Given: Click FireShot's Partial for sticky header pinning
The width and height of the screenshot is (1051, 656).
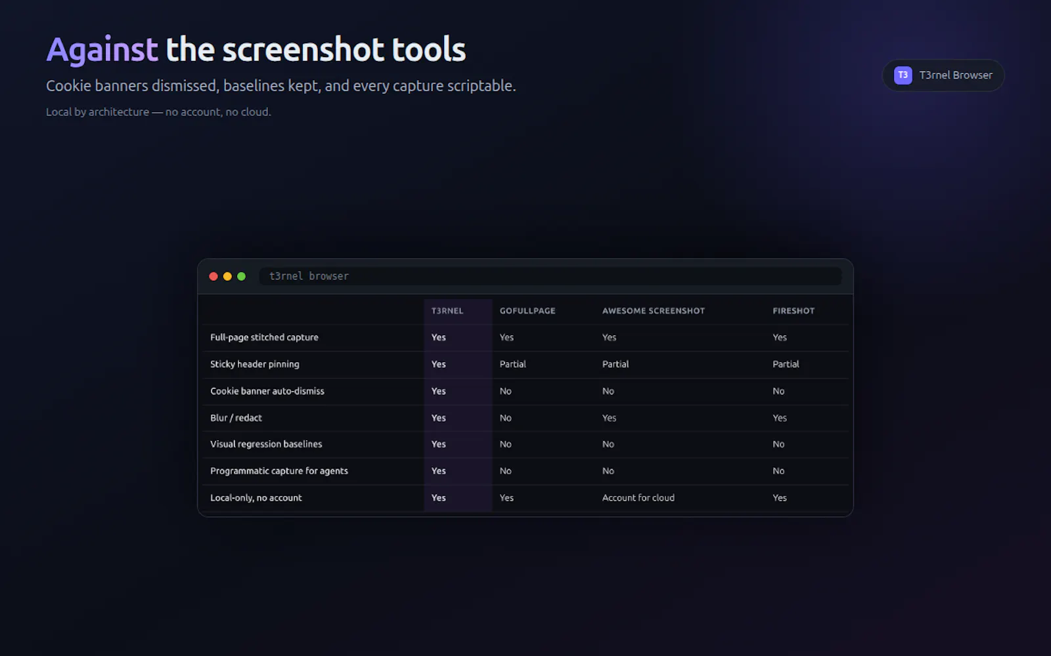Looking at the screenshot, I should (x=786, y=364).
